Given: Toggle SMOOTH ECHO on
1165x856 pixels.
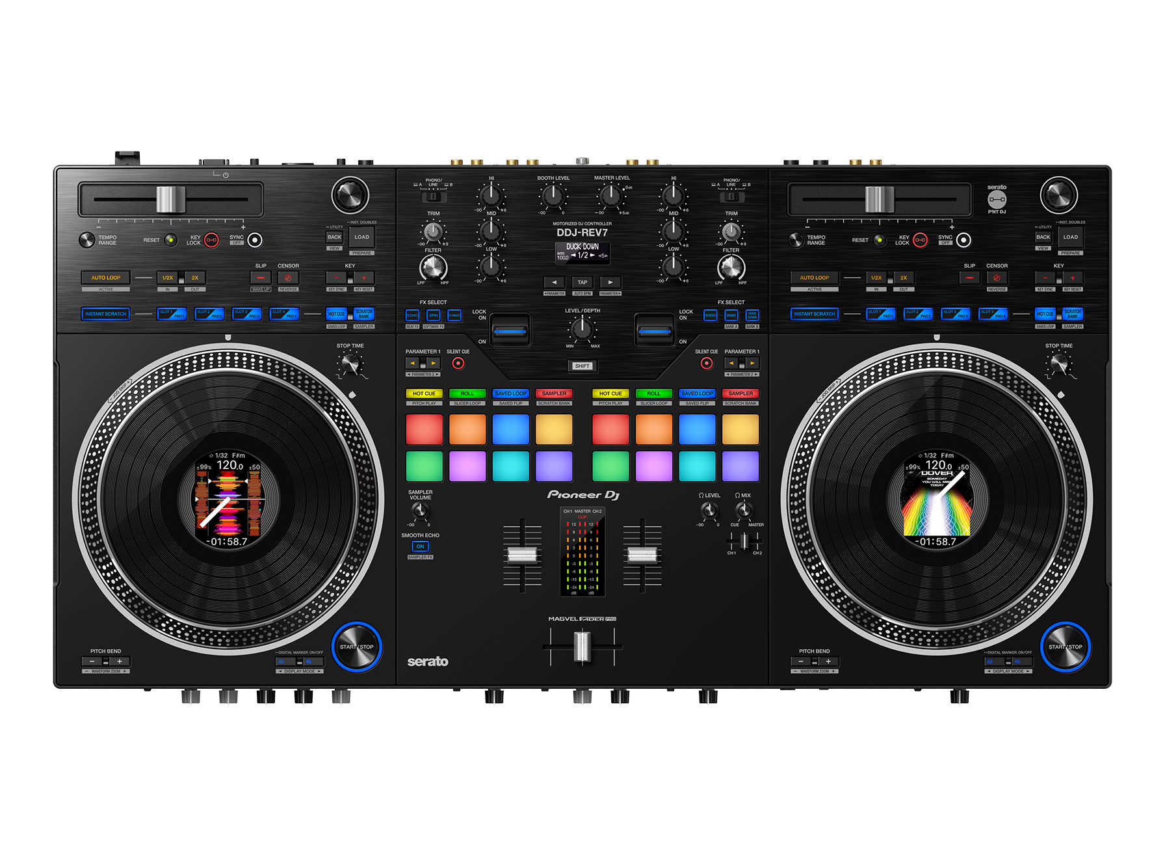Looking at the screenshot, I should point(419,546).
